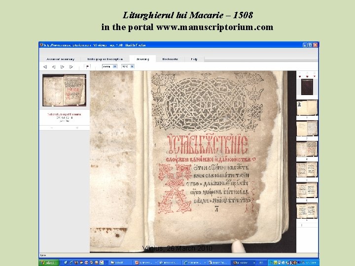Go to the first page arrow

pos(45,66)
